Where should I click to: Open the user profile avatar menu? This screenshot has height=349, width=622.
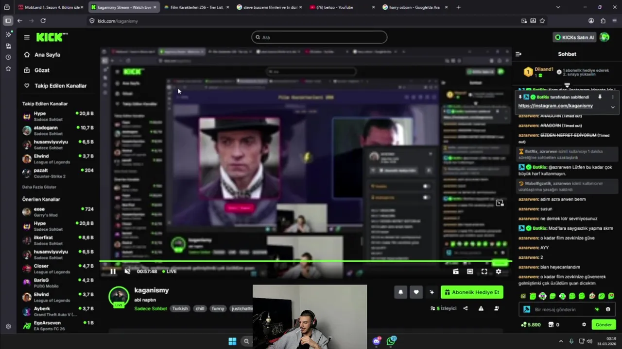605,37
